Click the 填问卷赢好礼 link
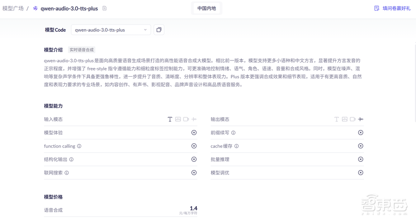Image resolution: width=416 pixels, height=223 pixels. [396, 8]
